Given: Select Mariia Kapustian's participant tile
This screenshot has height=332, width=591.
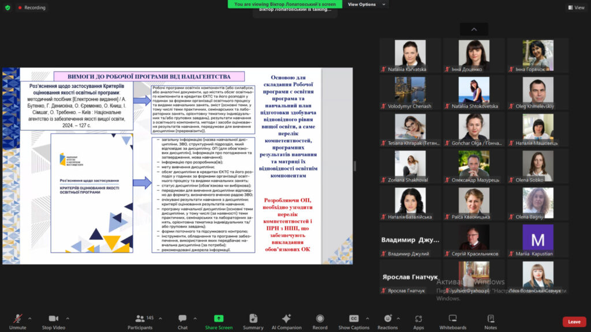Looking at the screenshot, I should pyautogui.click(x=538, y=241).
